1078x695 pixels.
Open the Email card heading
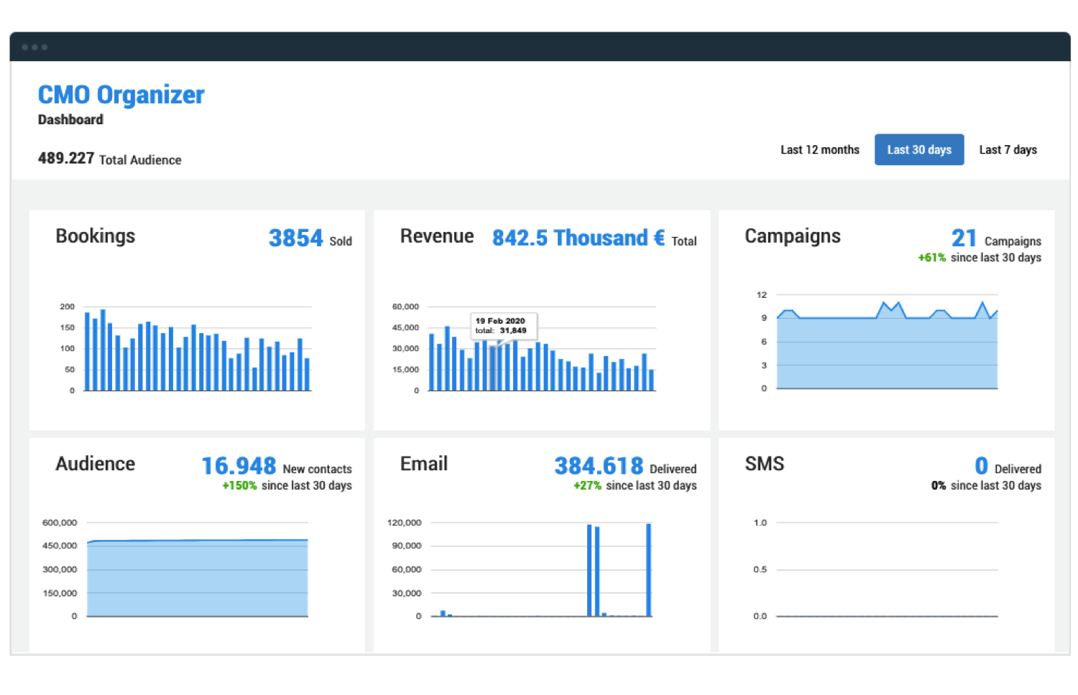click(424, 464)
